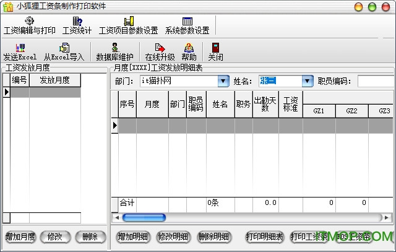Viewport: 396px width, 252px height.
Task: Click 0条 count in footer row
Action: point(213,202)
